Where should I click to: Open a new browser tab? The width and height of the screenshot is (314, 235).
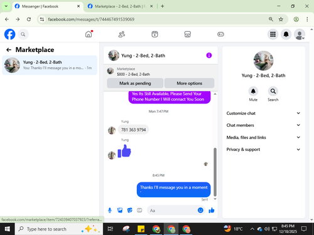(163, 6)
